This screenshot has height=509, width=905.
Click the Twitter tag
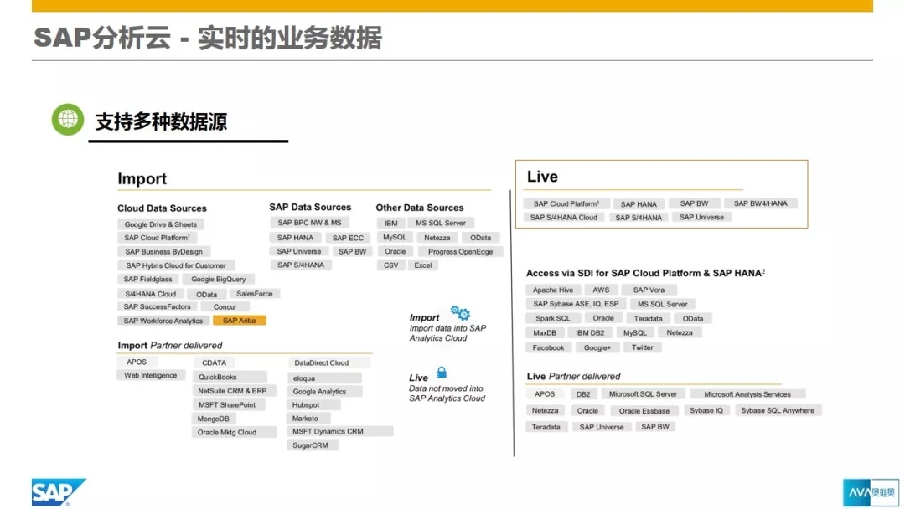[643, 347]
